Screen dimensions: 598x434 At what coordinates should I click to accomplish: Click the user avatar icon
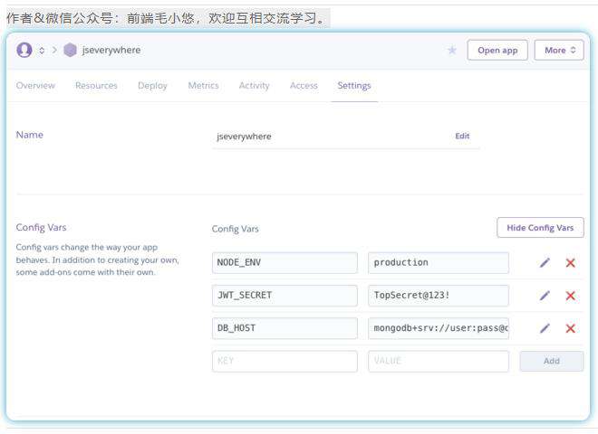pyautogui.click(x=24, y=50)
